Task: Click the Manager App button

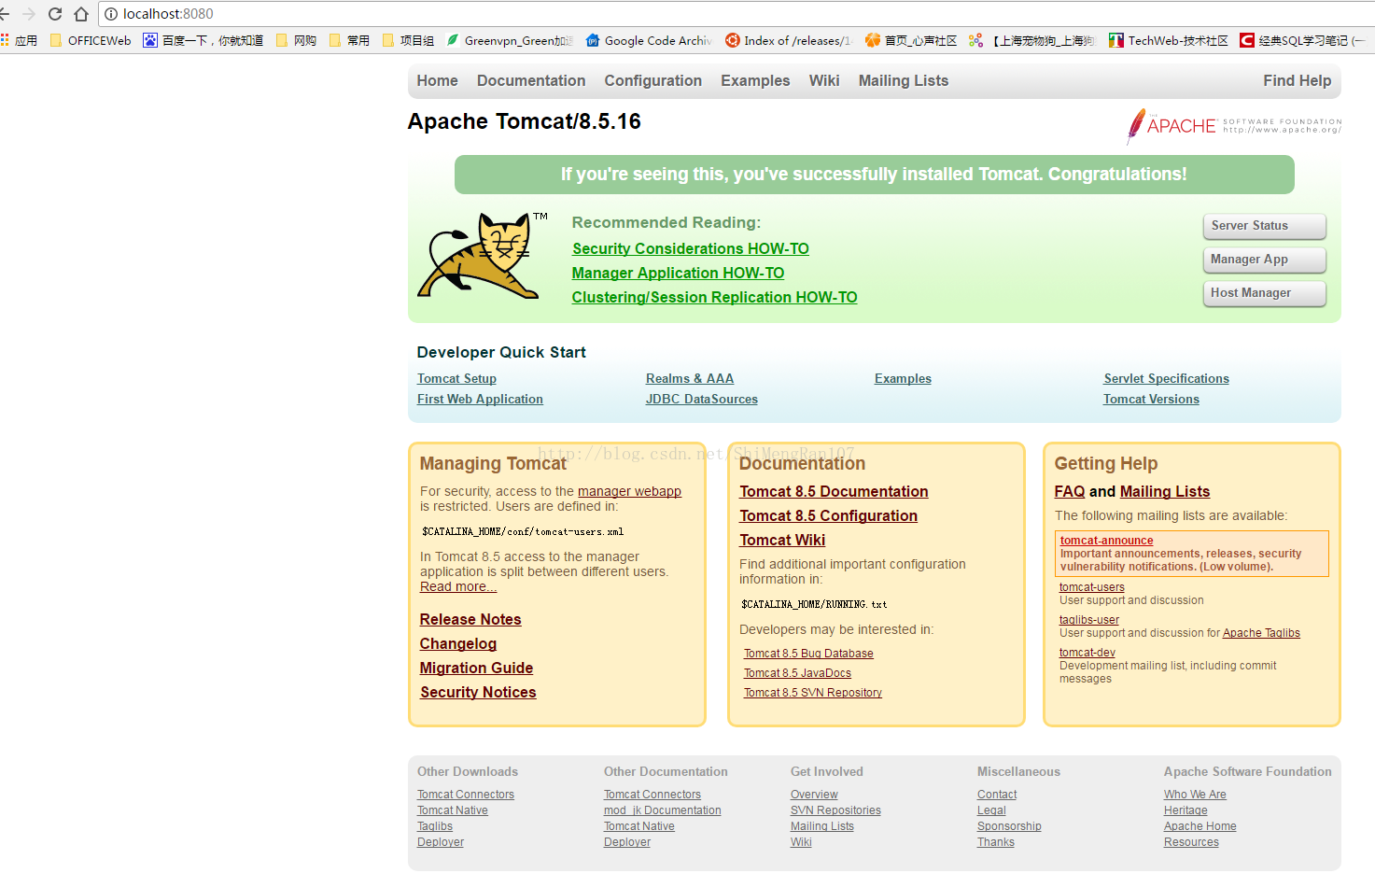Action: pos(1265,260)
